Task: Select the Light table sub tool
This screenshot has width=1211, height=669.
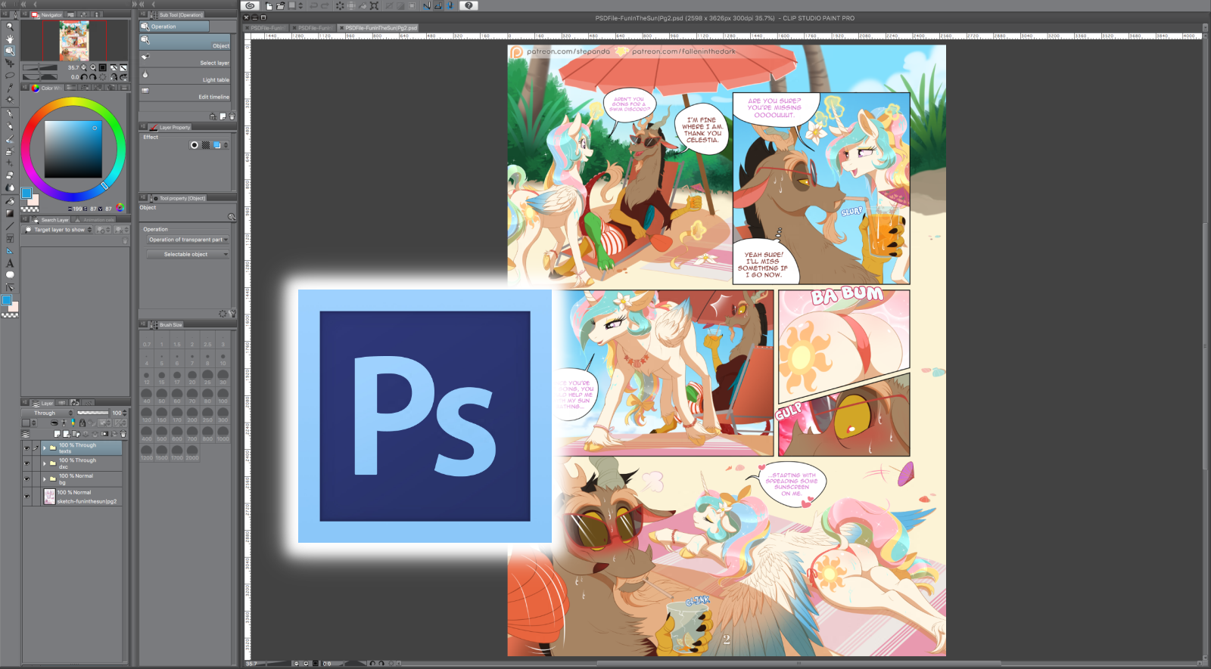Action: coord(185,77)
